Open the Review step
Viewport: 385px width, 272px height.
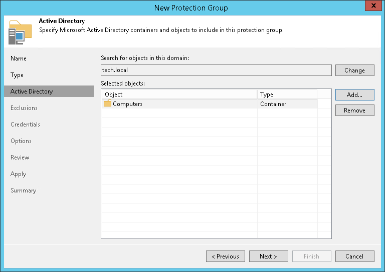tap(20, 157)
